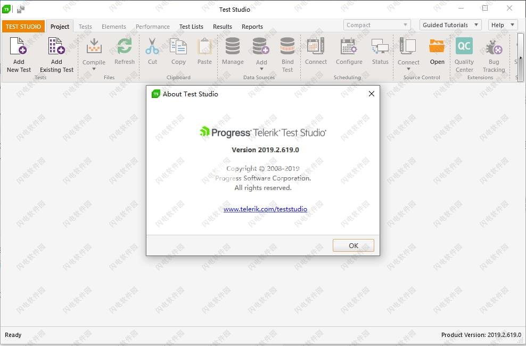The width and height of the screenshot is (526, 346).
Task: Confirm the About dialog with OK
Action: point(353,245)
